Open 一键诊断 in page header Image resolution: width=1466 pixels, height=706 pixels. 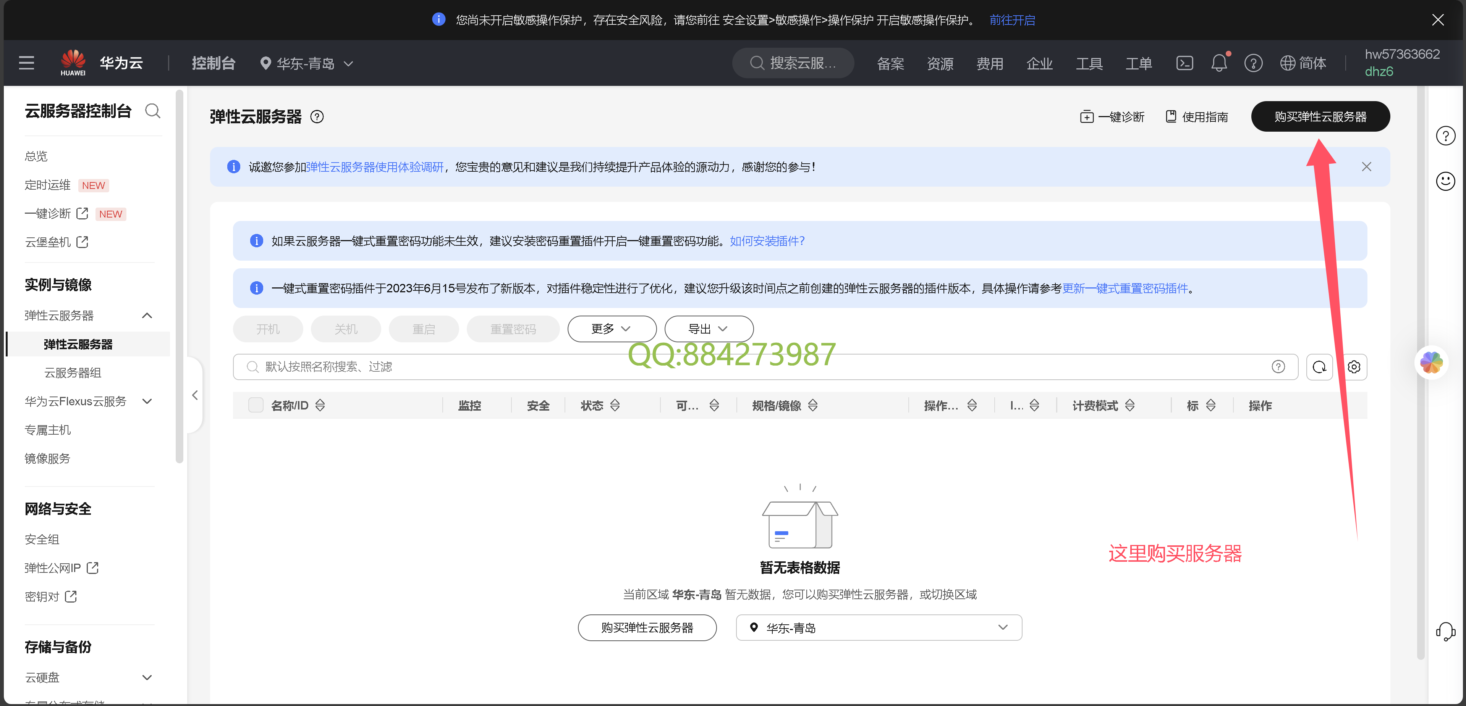[1112, 117]
